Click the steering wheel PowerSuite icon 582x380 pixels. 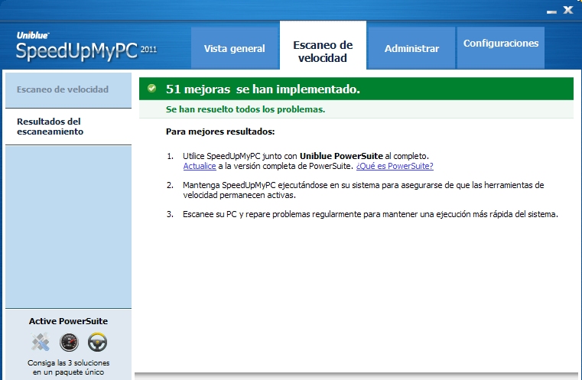pos(98,342)
